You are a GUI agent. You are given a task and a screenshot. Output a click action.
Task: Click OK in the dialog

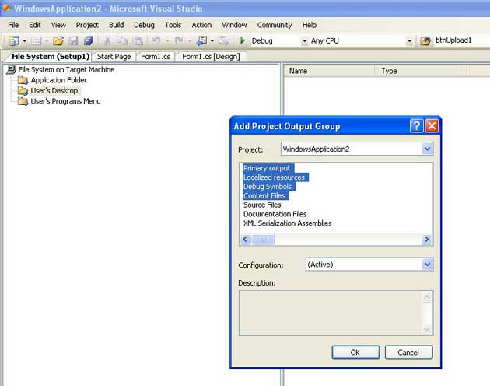(x=355, y=353)
